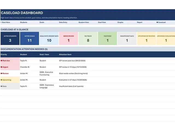This screenshot has width=175, height=131.
Task: Click 'Goal needs review (Declining trend)'
Action: 73,73
